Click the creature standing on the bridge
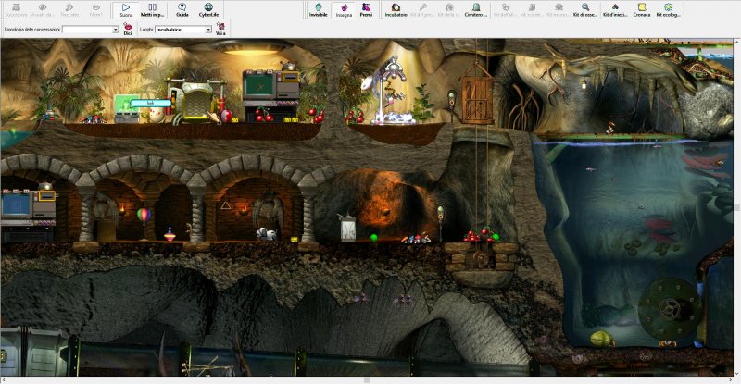The image size is (741, 384). coord(609,128)
